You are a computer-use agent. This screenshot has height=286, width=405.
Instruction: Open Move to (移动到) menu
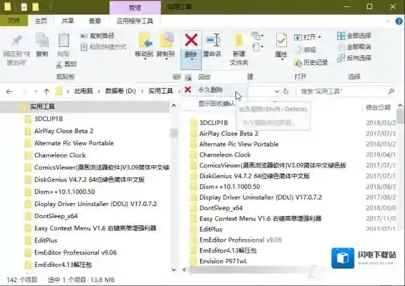(144, 46)
